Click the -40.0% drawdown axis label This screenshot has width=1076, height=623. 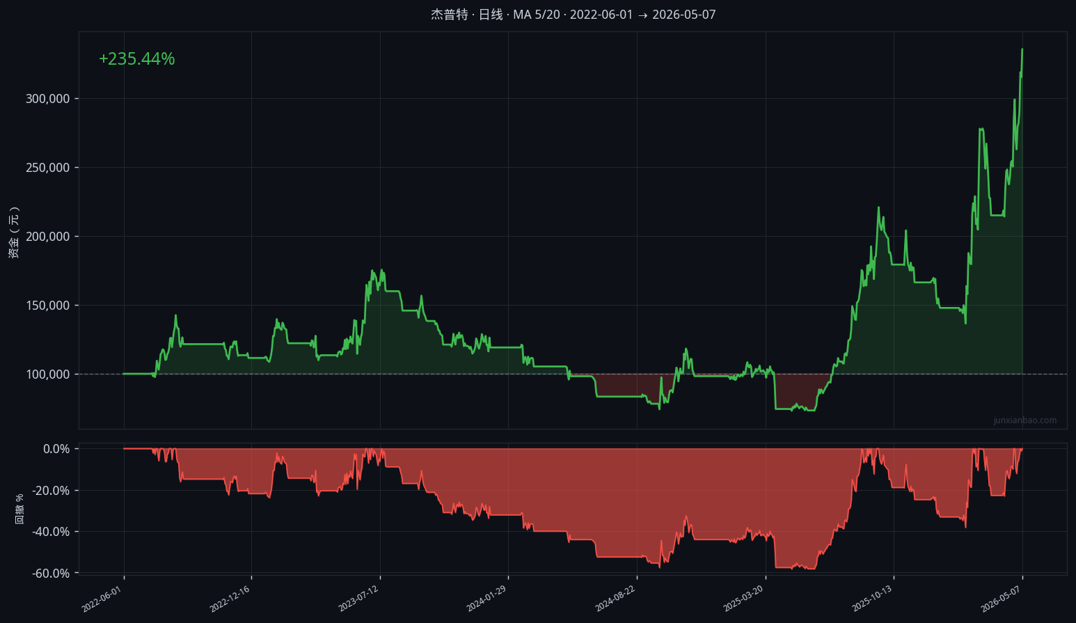[x=52, y=532]
